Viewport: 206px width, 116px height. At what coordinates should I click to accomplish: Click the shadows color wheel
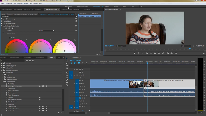(x=17, y=46)
